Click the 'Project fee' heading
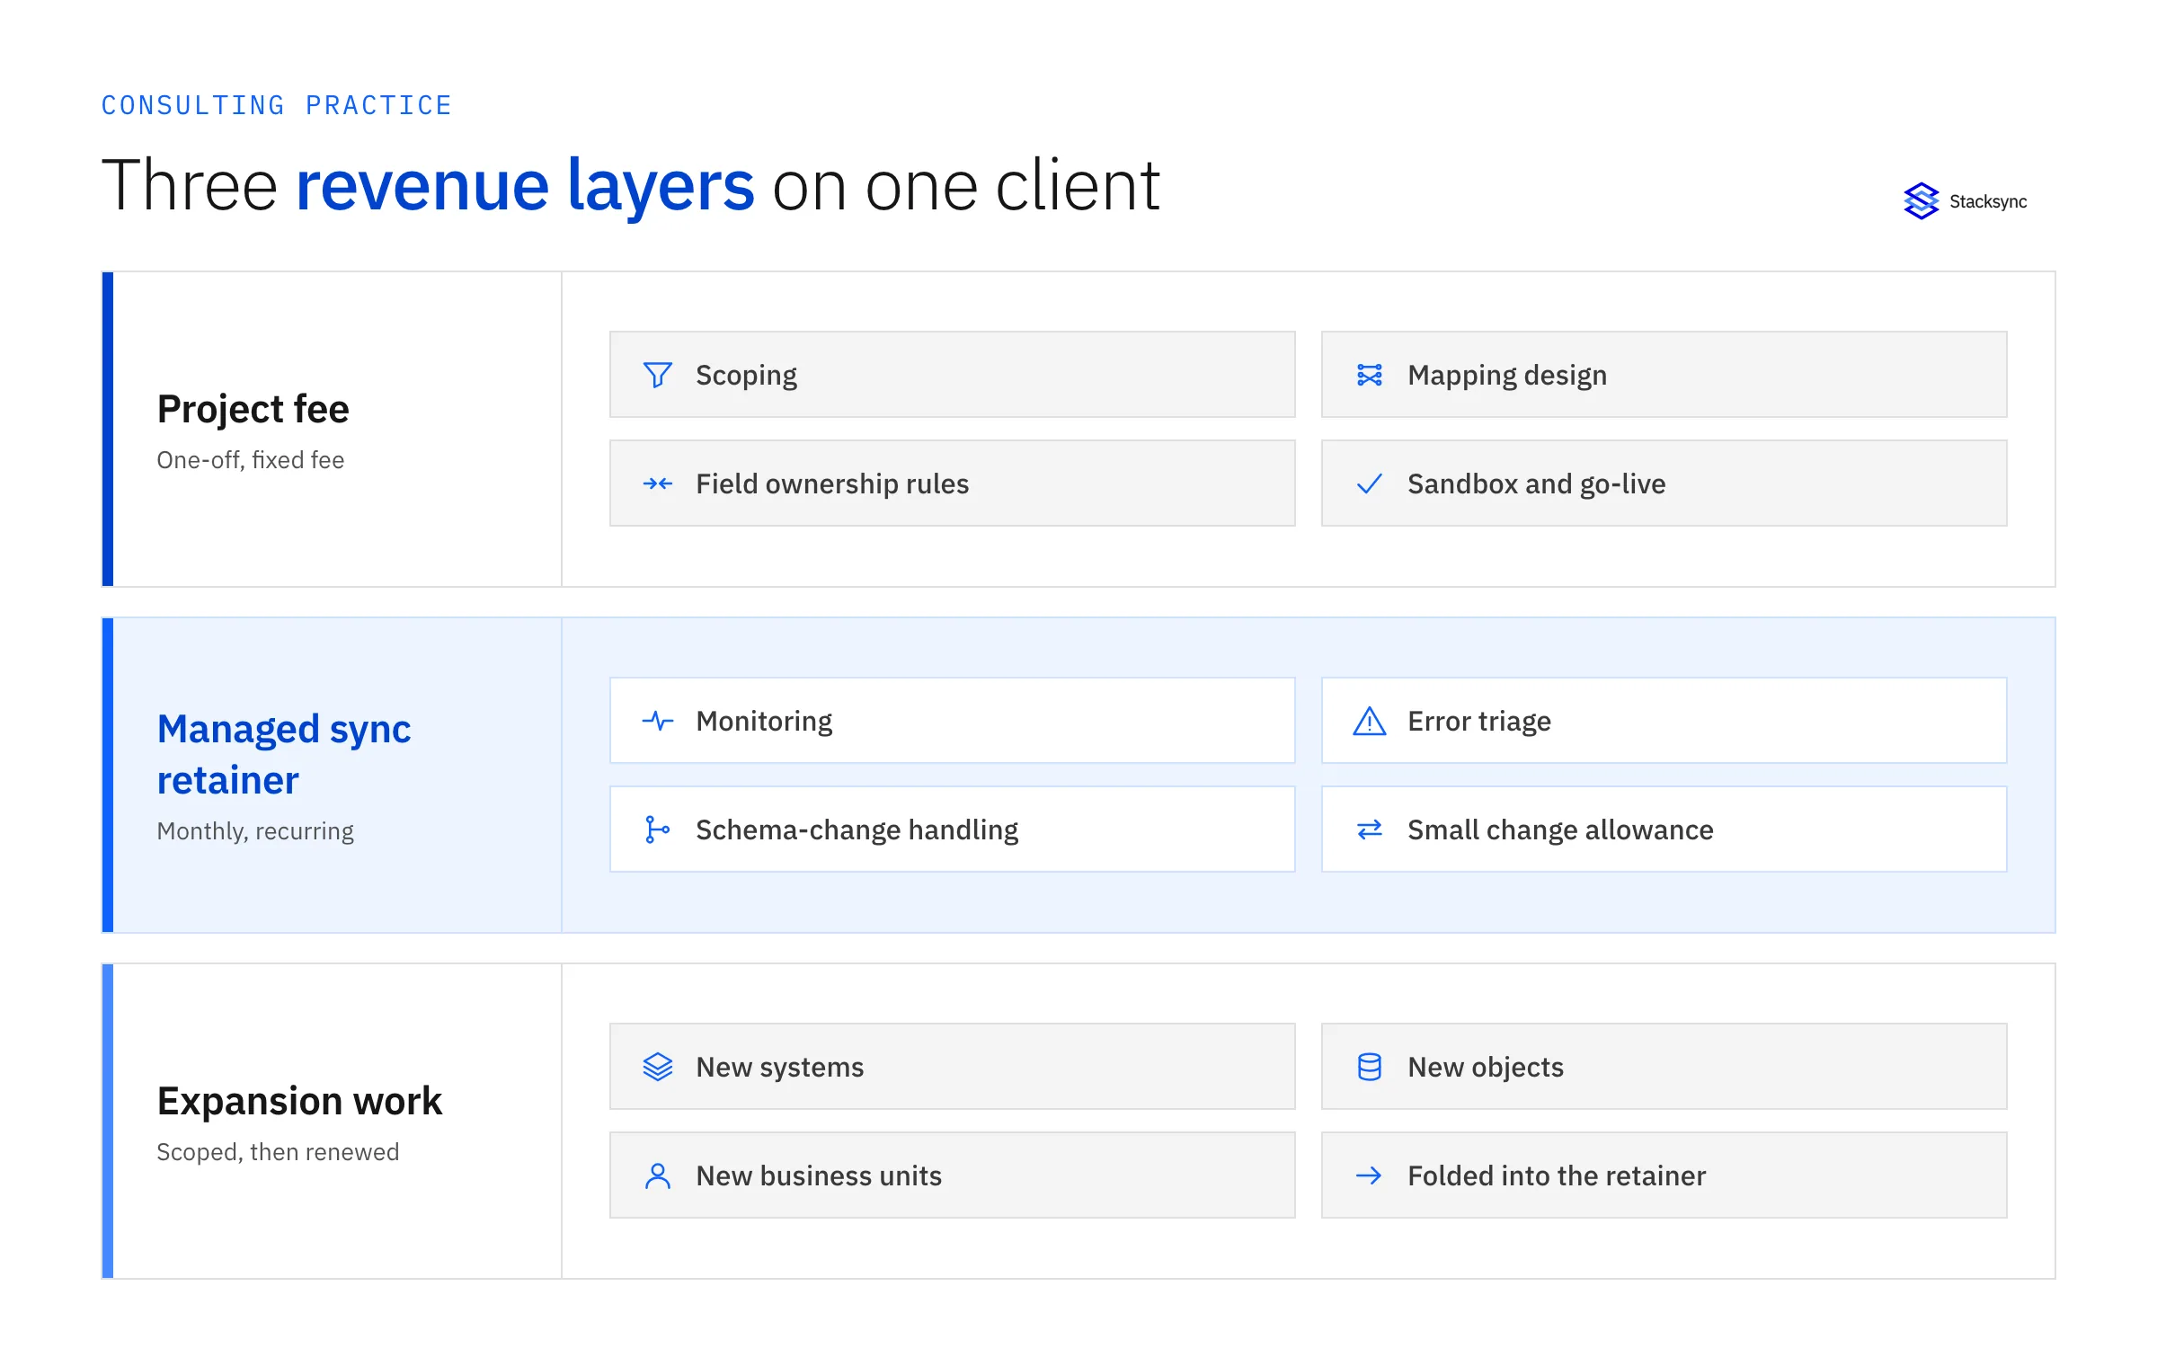Screen dimensions: 2157x1366 pyautogui.click(x=253, y=409)
